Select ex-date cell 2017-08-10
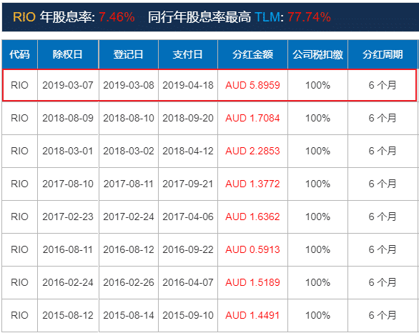Image resolution: width=419 pixels, height=333 pixels. [x=68, y=184]
